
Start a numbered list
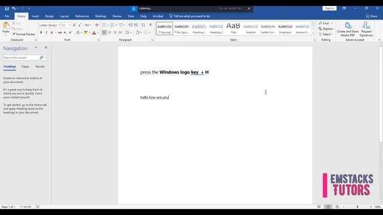tap(113, 25)
